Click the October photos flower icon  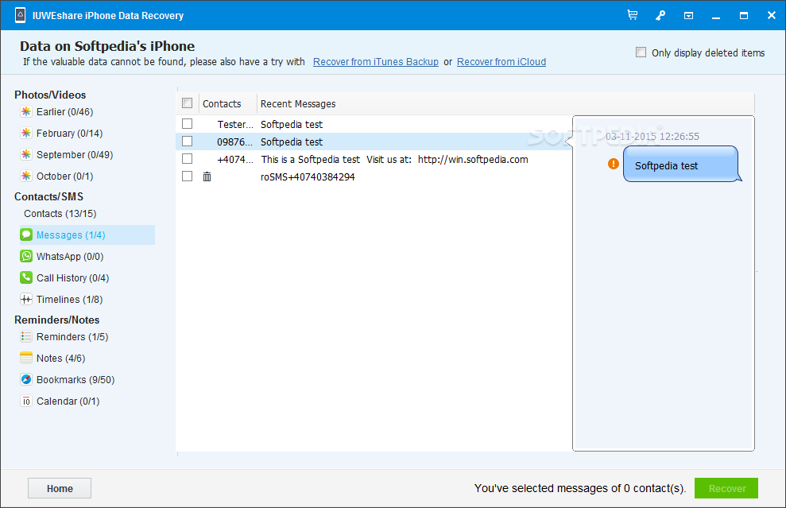coord(26,176)
